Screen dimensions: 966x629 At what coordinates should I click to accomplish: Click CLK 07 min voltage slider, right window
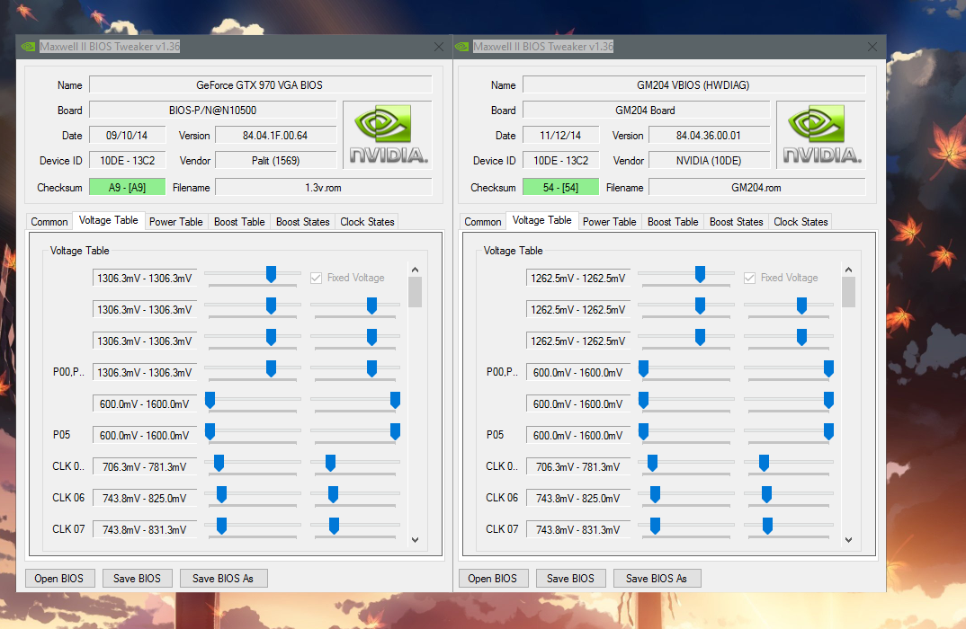[x=656, y=526]
